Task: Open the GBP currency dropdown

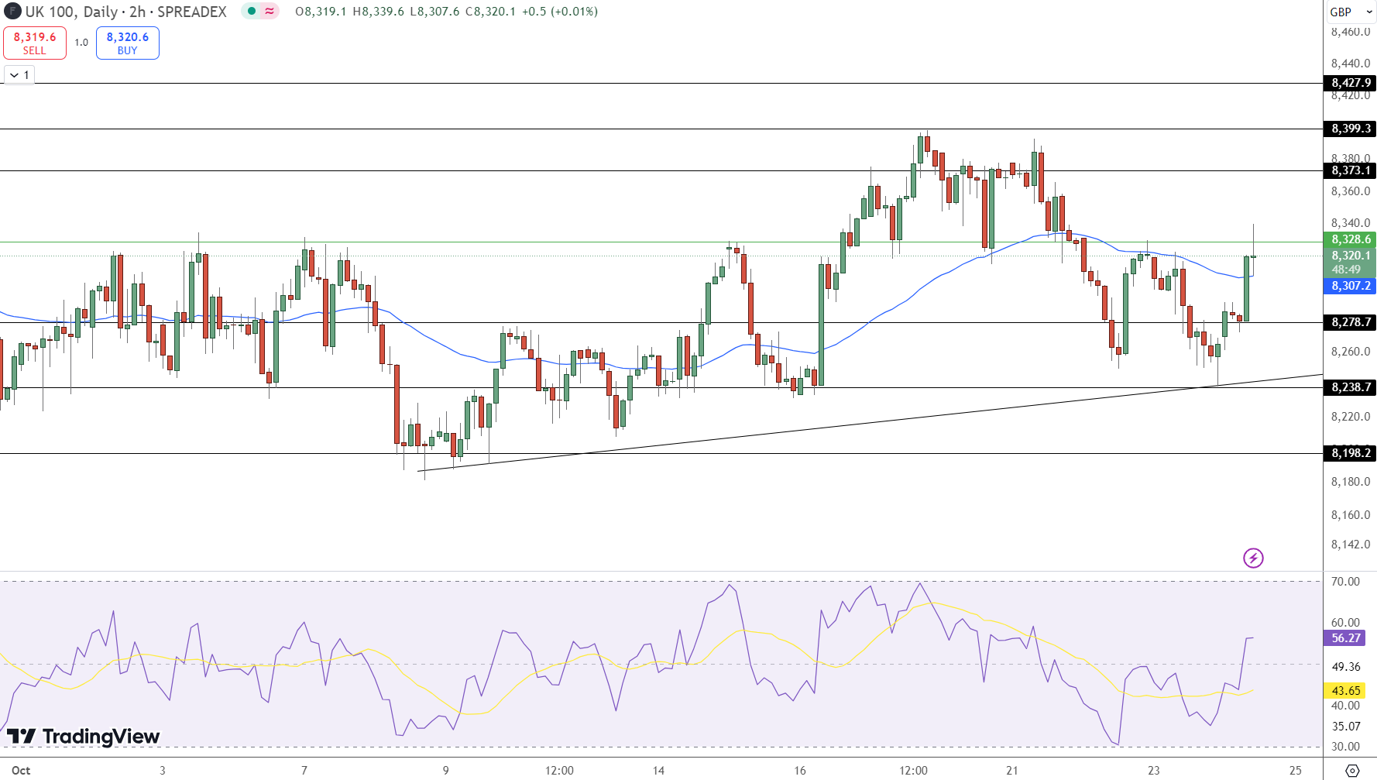Action: [x=1346, y=12]
